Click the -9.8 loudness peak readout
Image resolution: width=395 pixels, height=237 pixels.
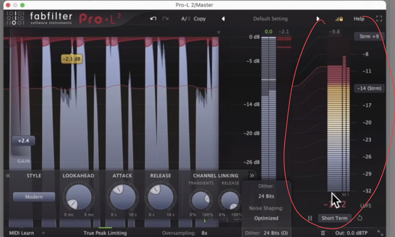click(x=335, y=31)
